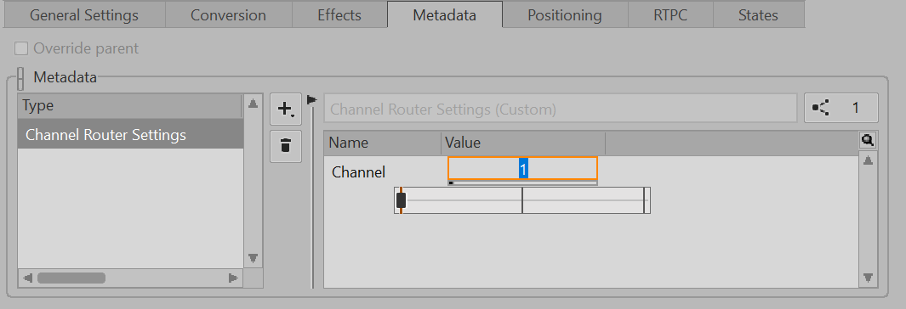Click the Channel value input field

click(522, 169)
